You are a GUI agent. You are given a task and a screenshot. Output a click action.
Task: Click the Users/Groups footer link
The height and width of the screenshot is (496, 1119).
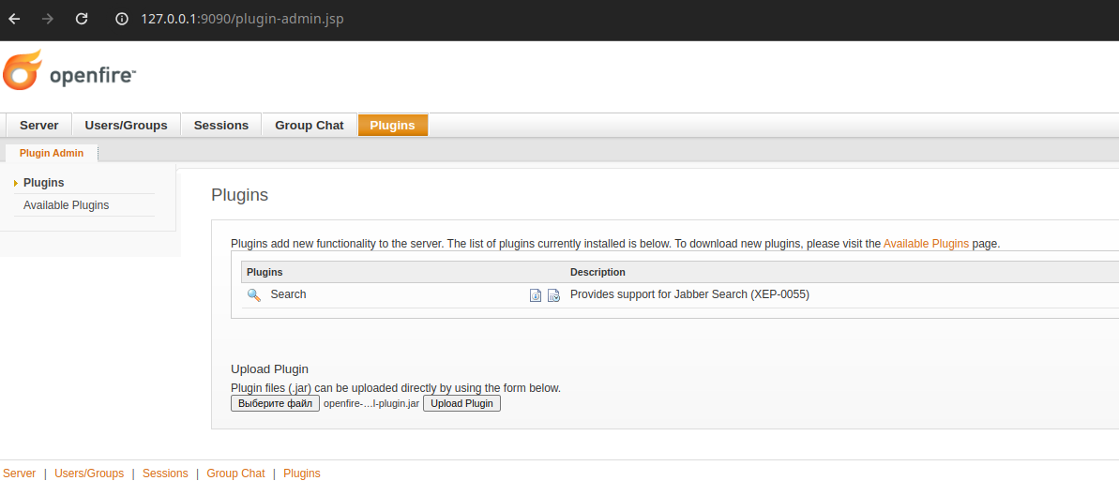point(89,473)
